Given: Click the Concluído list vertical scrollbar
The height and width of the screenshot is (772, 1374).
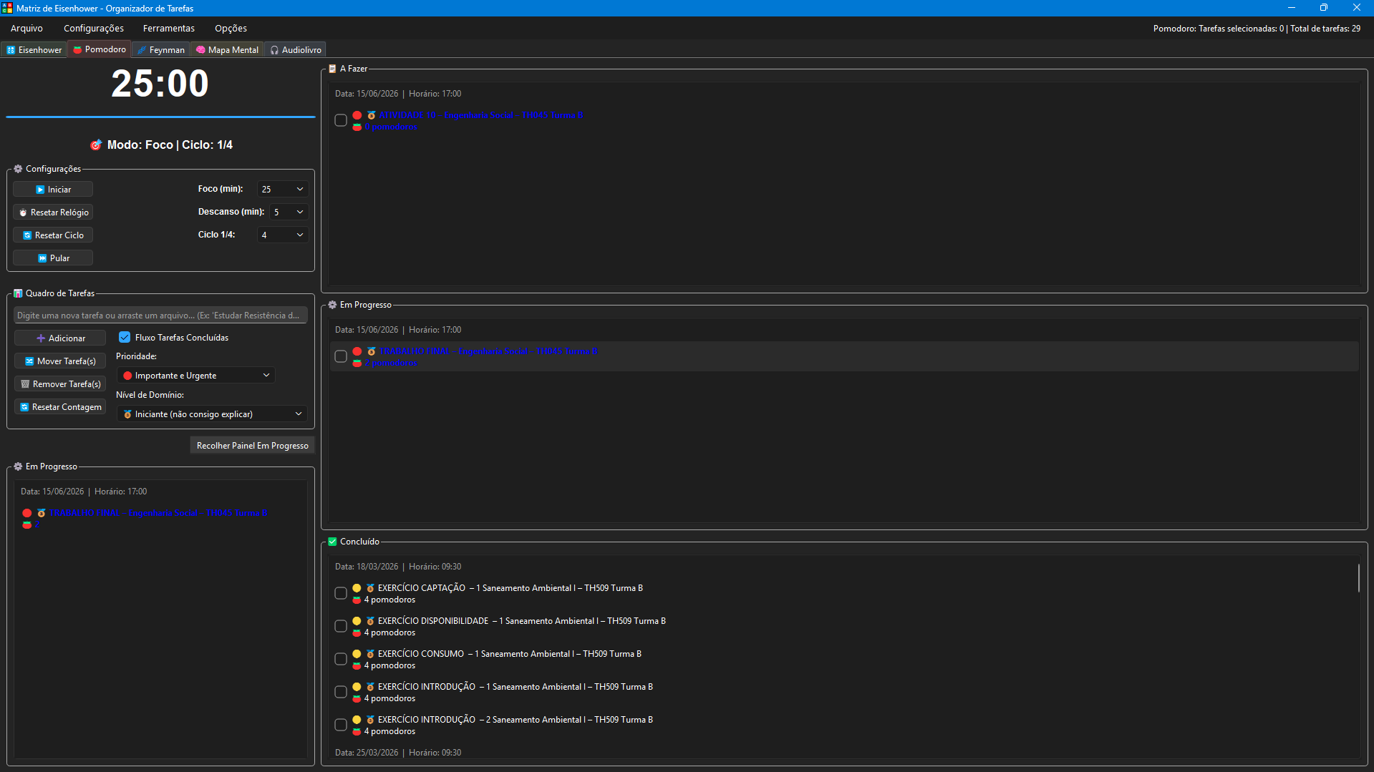Looking at the screenshot, I should point(1358,578).
